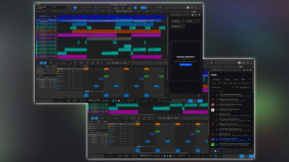This screenshot has height=162, width=289.
Task: Select Variation 2 in the top-left variations list
Action: [x=42, y=81]
